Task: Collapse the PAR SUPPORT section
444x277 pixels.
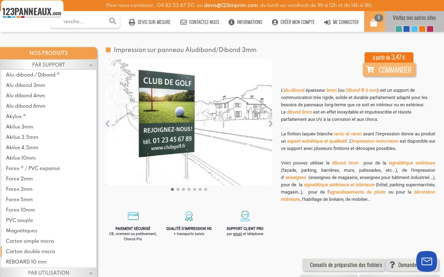Action: coord(91,65)
